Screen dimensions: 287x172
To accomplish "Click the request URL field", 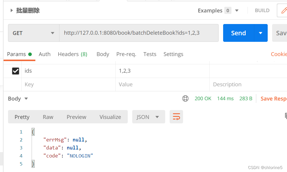I will (x=139, y=33).
